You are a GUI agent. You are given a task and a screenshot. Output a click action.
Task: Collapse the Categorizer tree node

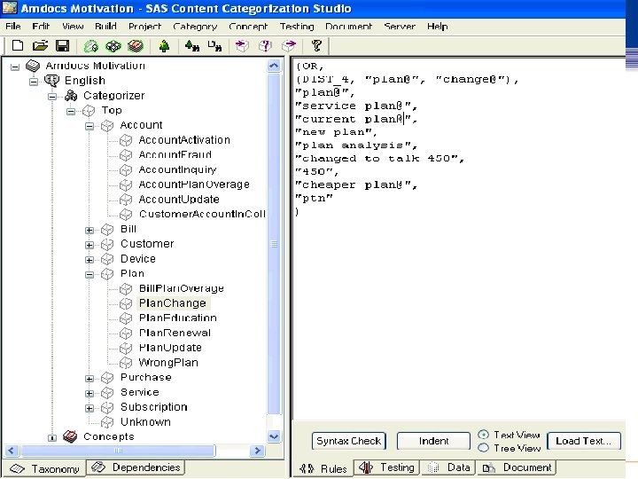52,97
